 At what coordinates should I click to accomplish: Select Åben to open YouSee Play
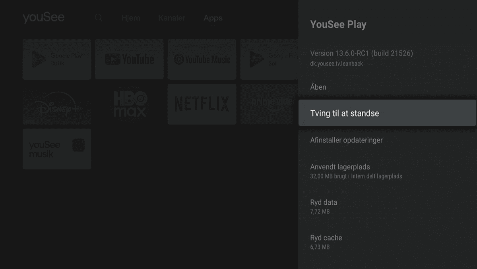tap(318, 87)
